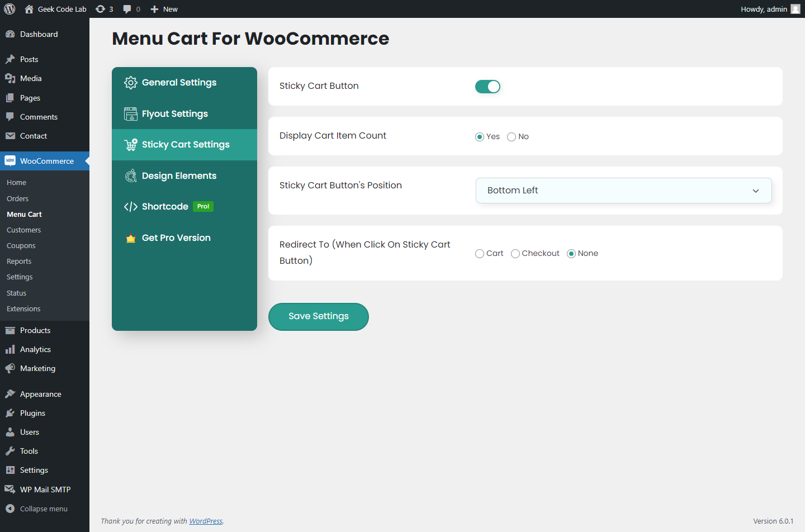Open the General Settings tab
This screenshot has height=532, width=805.
click(x=184, y=83)
